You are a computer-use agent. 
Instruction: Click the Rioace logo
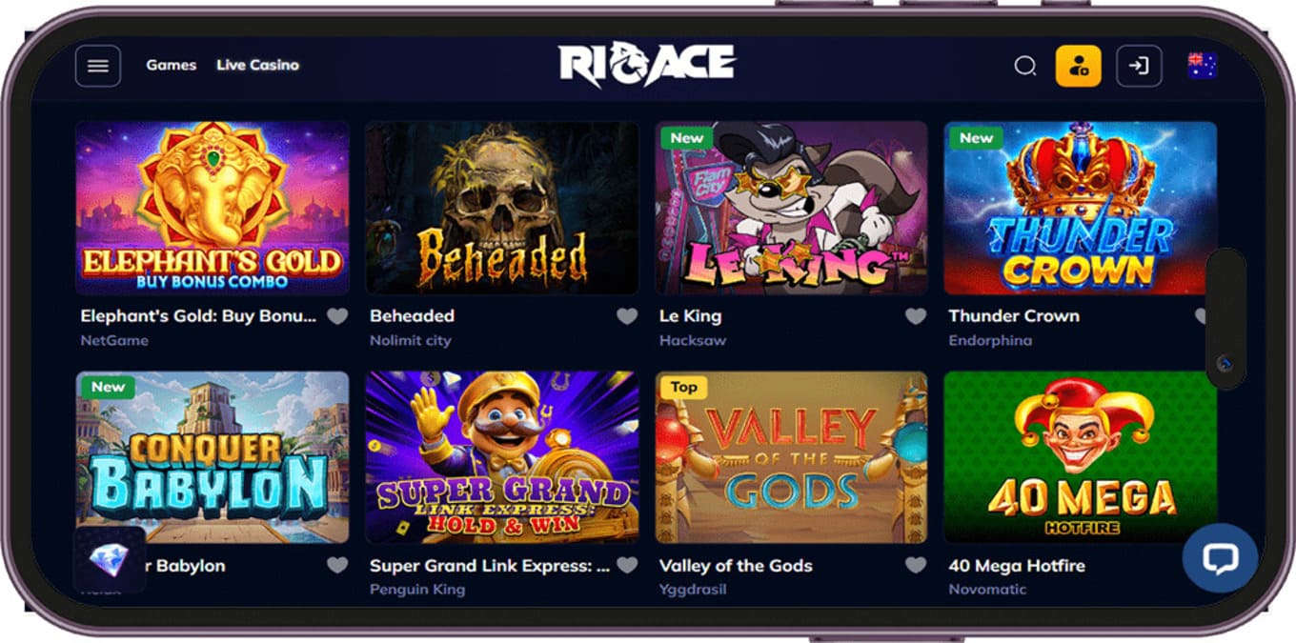click(647, 65)
